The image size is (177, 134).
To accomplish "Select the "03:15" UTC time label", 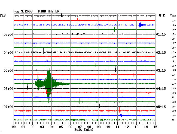I will click(x=161, y=71).
